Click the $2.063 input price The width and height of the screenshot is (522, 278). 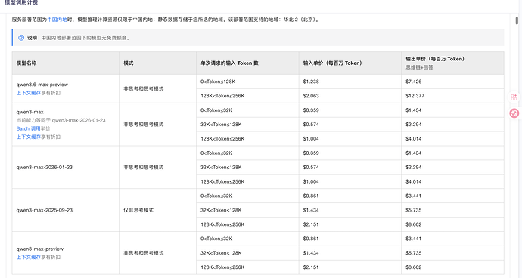tap(311, 96)
